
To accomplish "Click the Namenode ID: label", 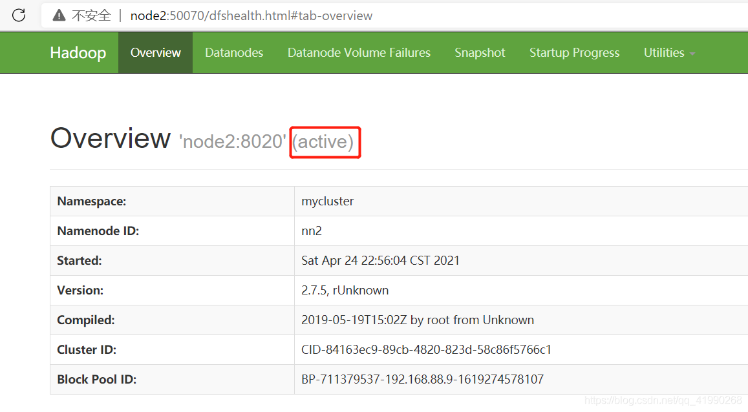I will click(98, 231).
